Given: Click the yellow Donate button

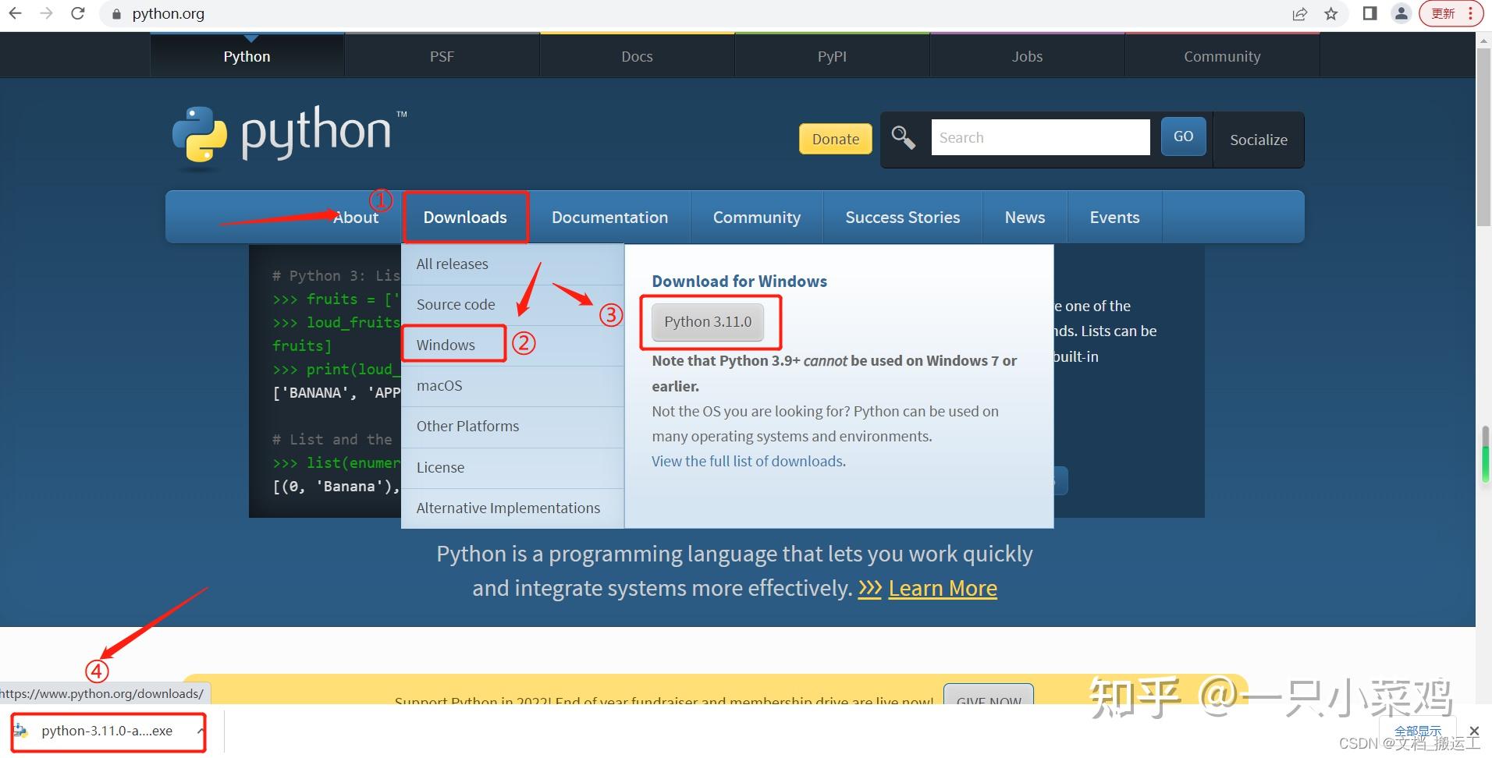Looking at the screenshot, I should tap(835, 139).
